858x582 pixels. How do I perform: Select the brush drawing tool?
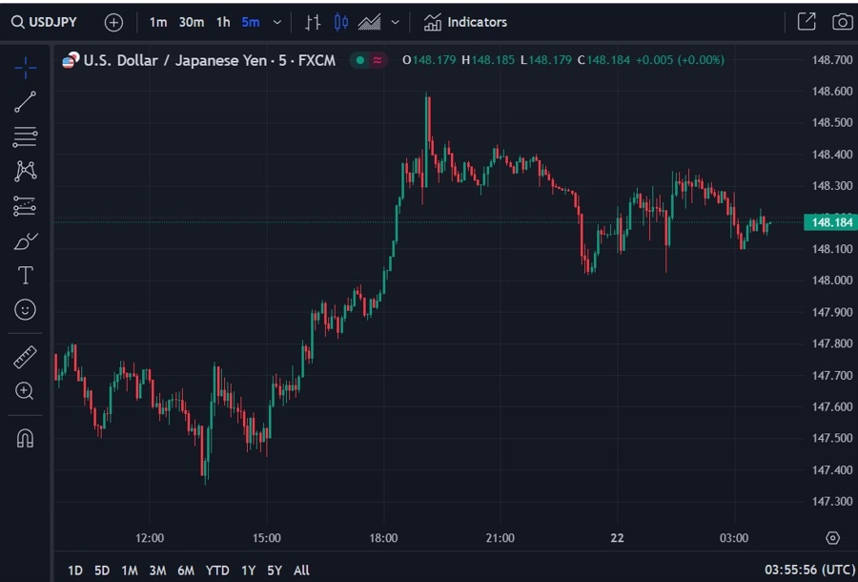25,240
